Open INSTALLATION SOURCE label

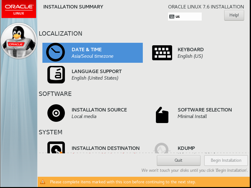(99, 110)
